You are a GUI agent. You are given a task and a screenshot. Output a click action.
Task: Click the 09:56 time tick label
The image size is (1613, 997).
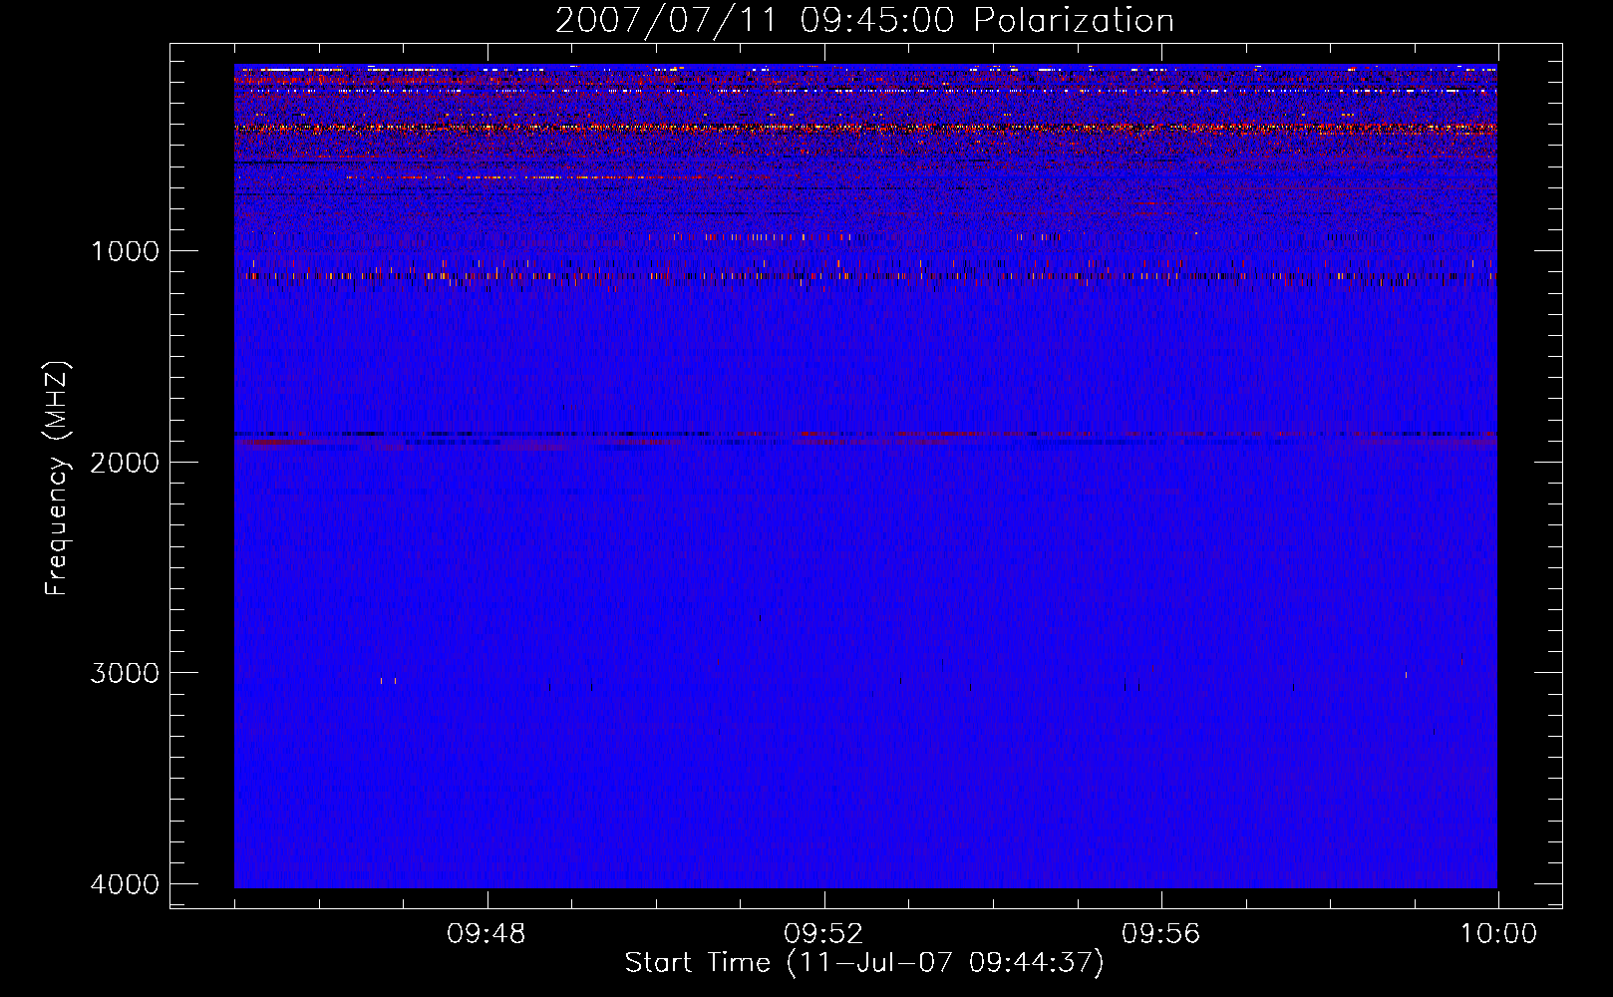coord(1160,934)
